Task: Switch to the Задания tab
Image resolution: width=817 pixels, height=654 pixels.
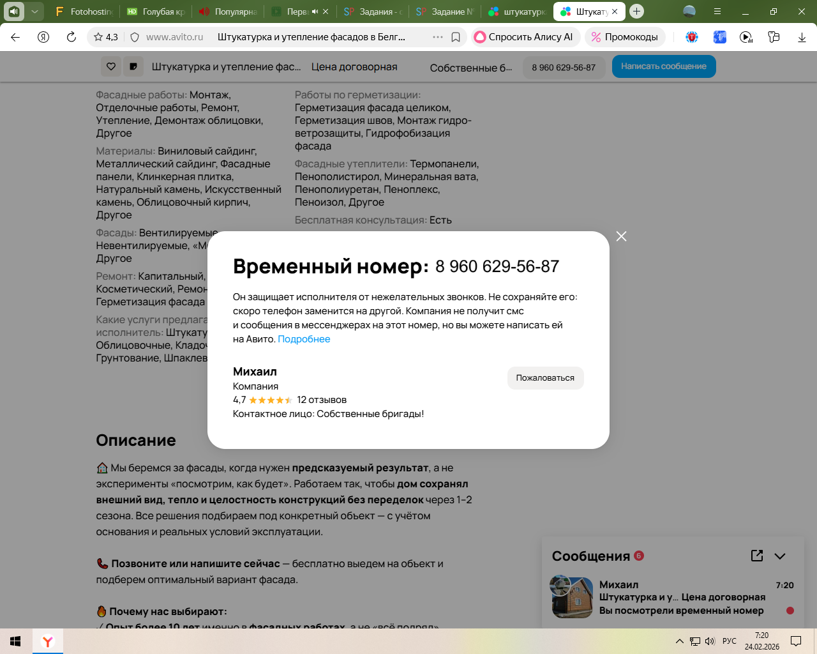Action: [x=372, y=11]
